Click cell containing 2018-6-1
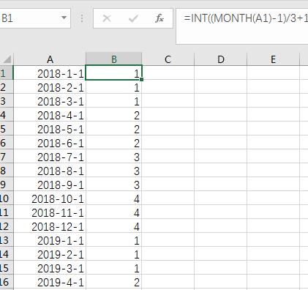The width and height of the screenshot is (308, 290). pos(50,142)
